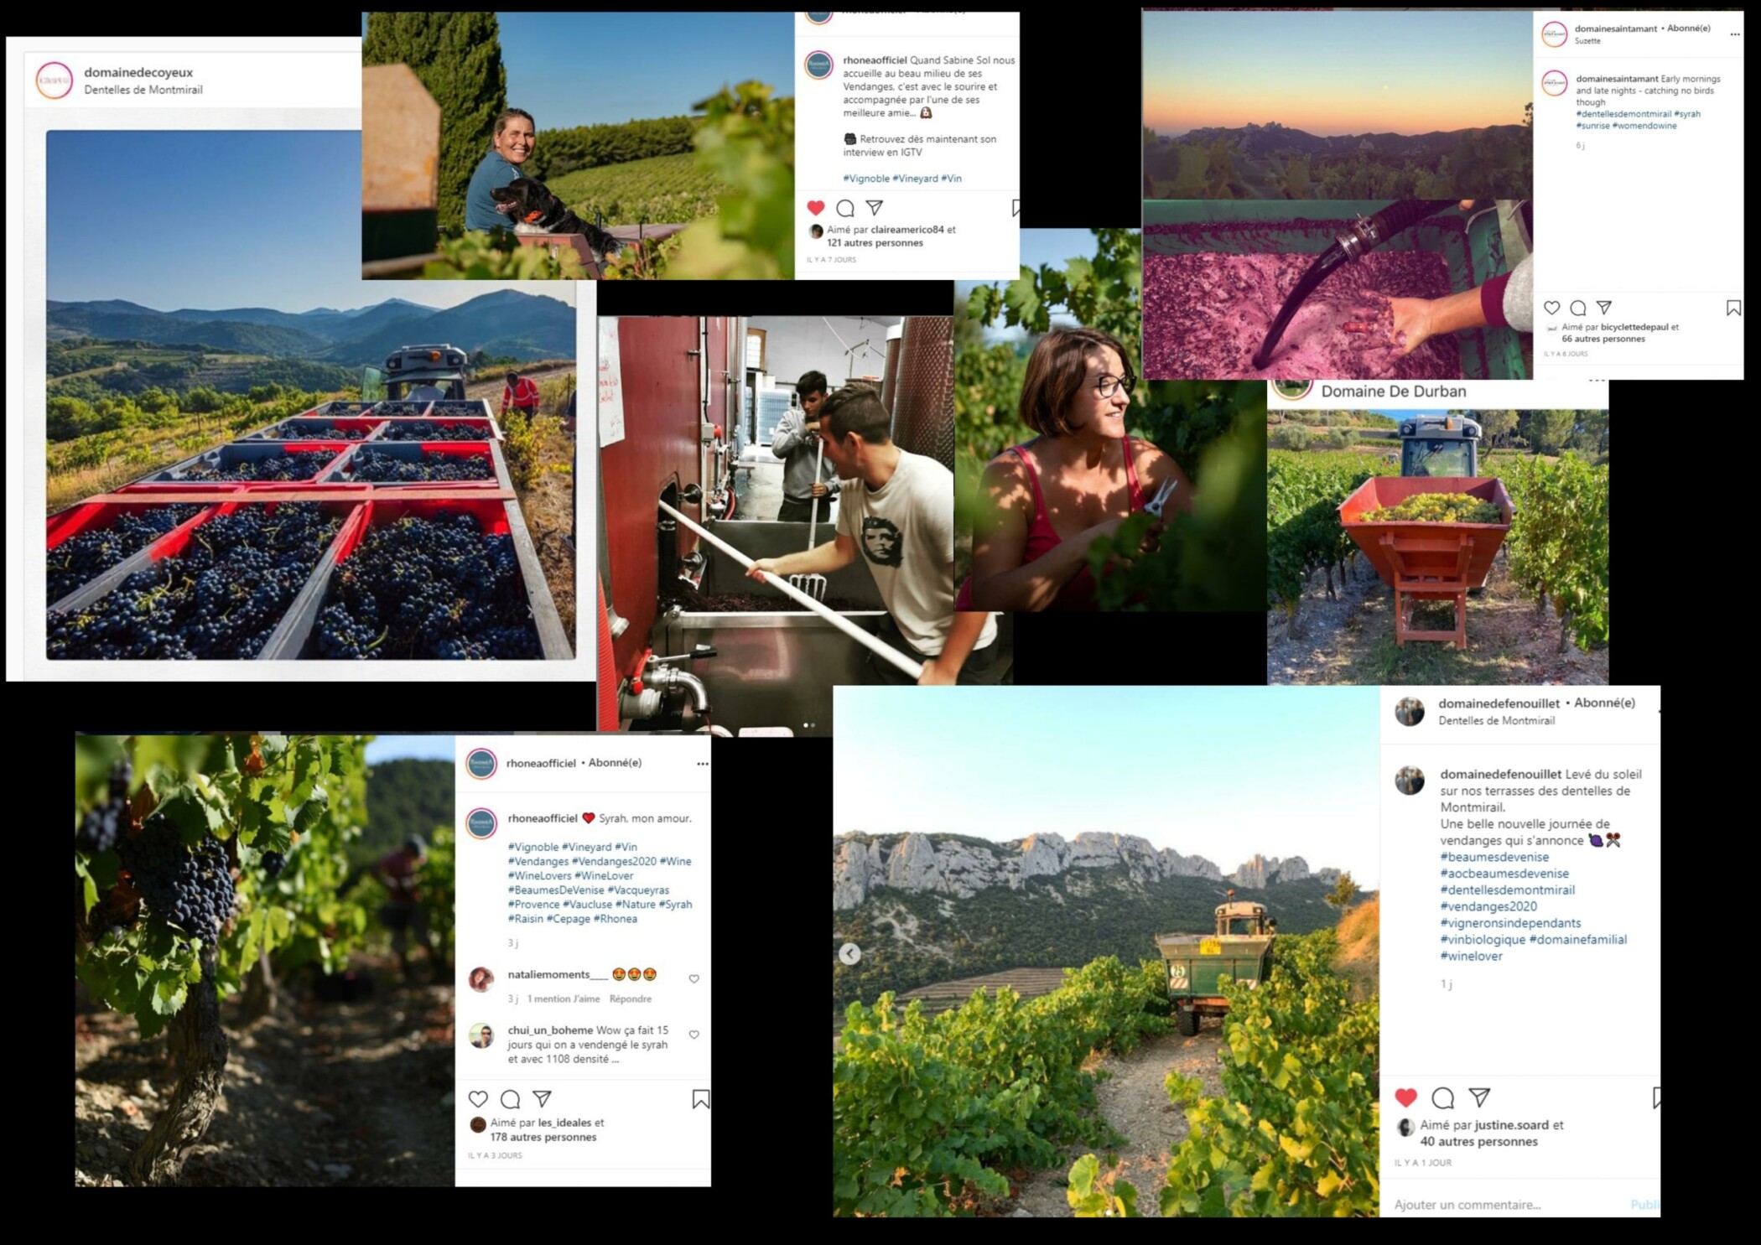Bookmark the Syrah mon amour post
This screenshot has width=1761, height=1245.
pos(701,1099)
